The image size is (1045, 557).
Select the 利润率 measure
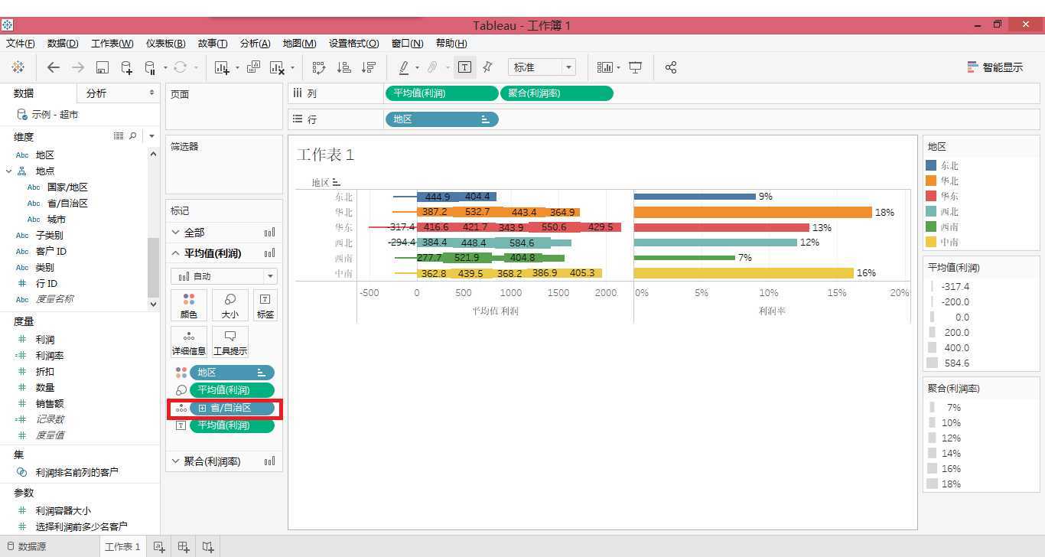tap(50, 355)
